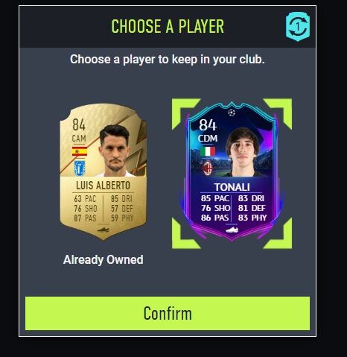This screenshot has width=347, height=357.
Task: Click Luis Alberto's player portrait
Action: [115, 151]
